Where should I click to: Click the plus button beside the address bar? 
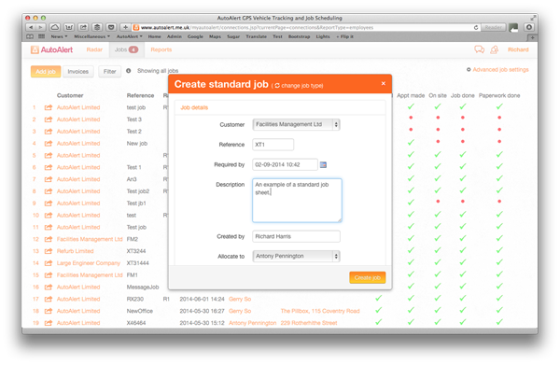tap(125, 27)
